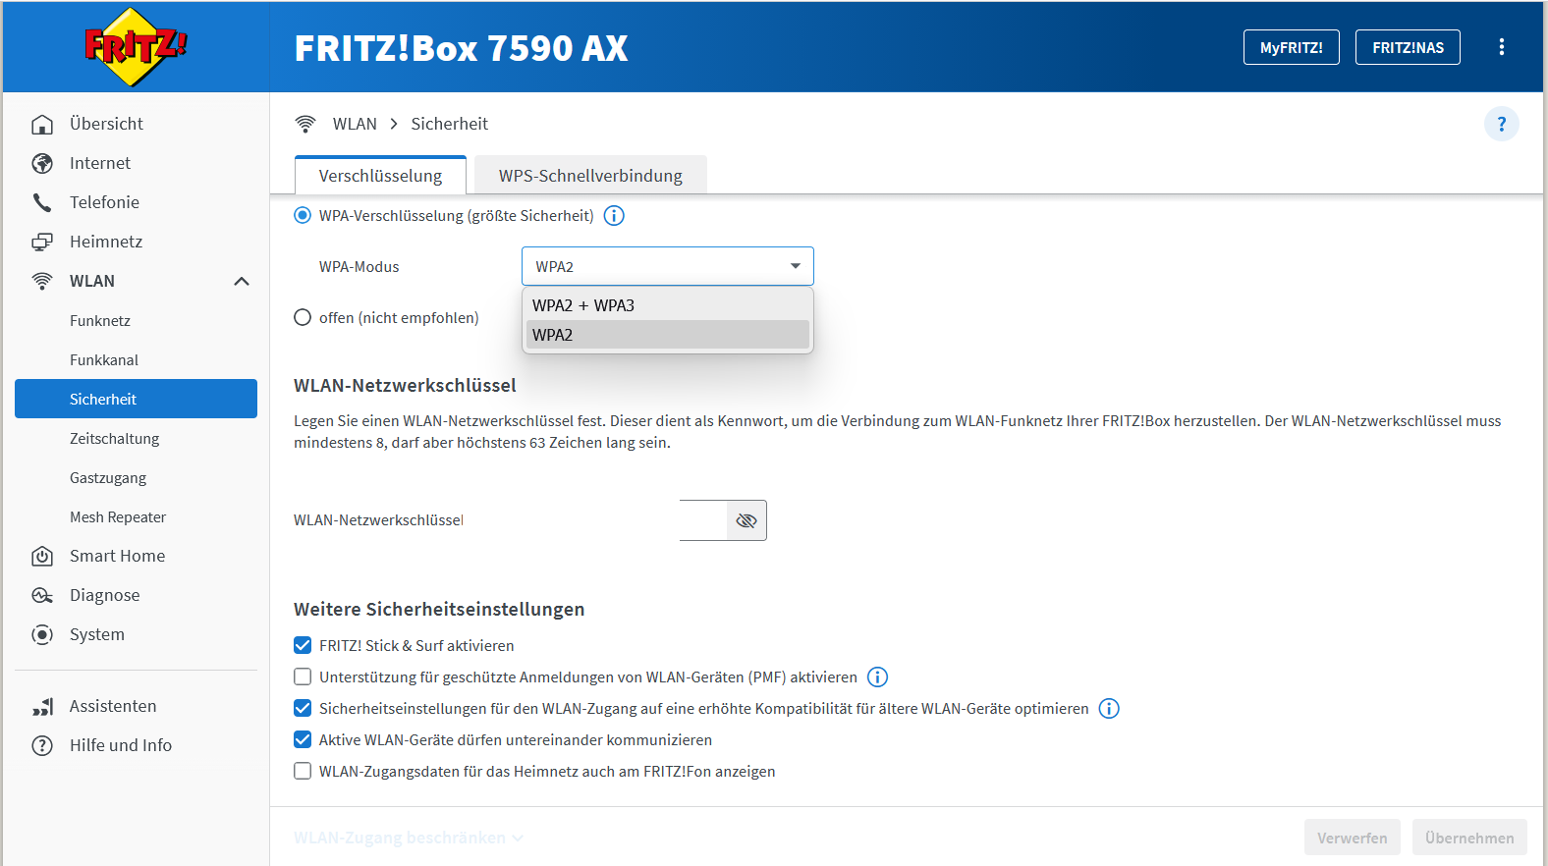Click the Smart Home icon
Image resolution: width=1548 pixels, height=866 pixels.
[42, 556]
